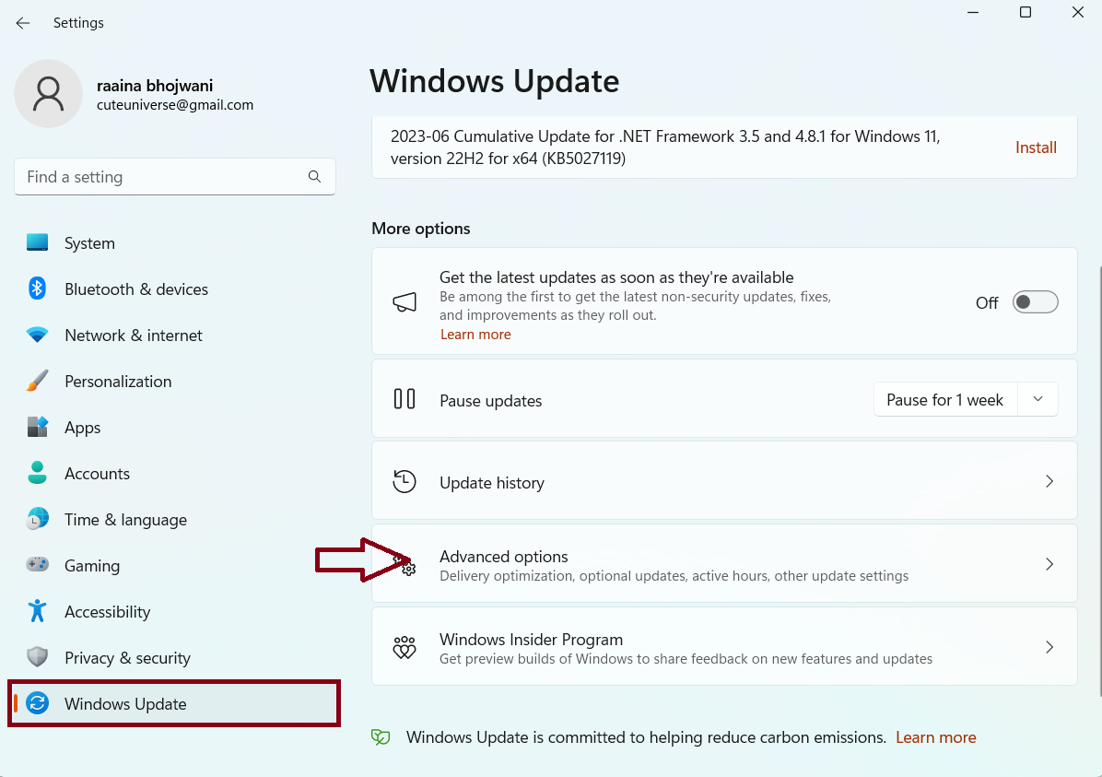Viewport: 1102px width, 777px height.
Task: Select Privacy & security in sidebar
Action: 174,657
